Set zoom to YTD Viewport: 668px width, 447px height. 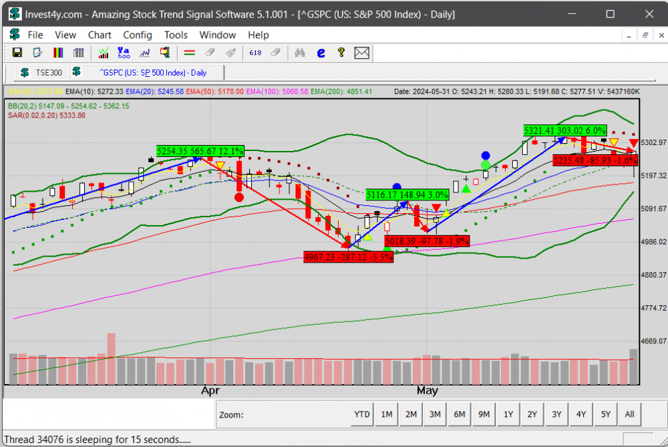click(361, 414)
